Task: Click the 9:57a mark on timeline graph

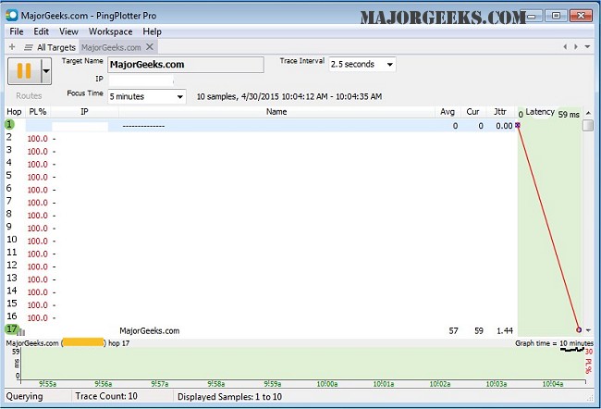Action: tap(160, 384)
